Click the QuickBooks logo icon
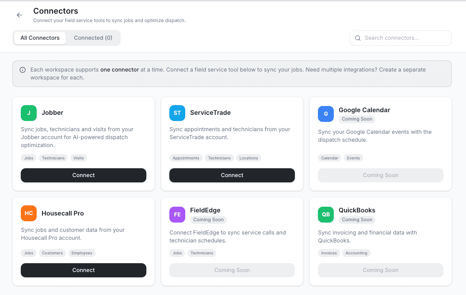 (x=325, y=214)
